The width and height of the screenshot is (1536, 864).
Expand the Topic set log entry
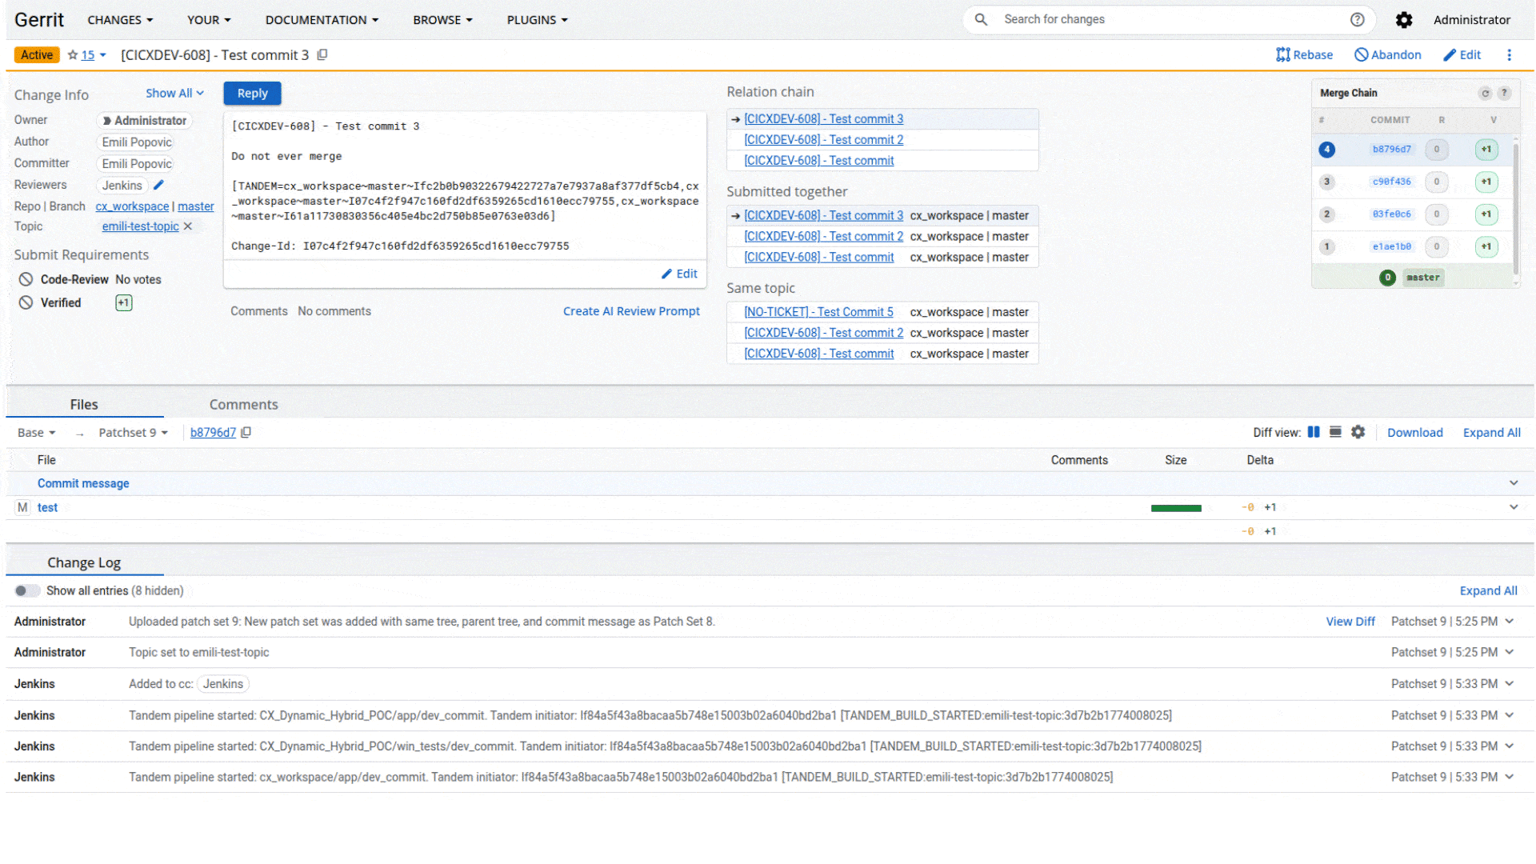coord(1510,652)
